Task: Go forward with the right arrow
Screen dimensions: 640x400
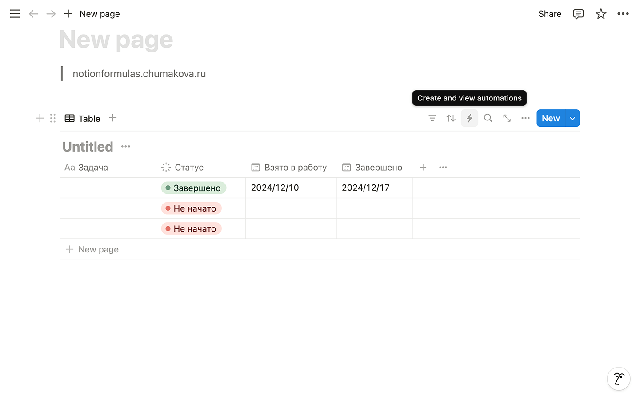Action: pos(51,14)
